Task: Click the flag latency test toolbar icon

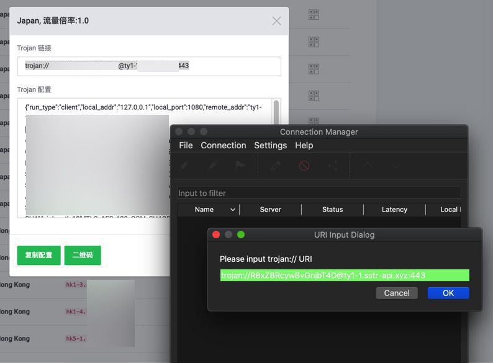Action: point(240,165)
